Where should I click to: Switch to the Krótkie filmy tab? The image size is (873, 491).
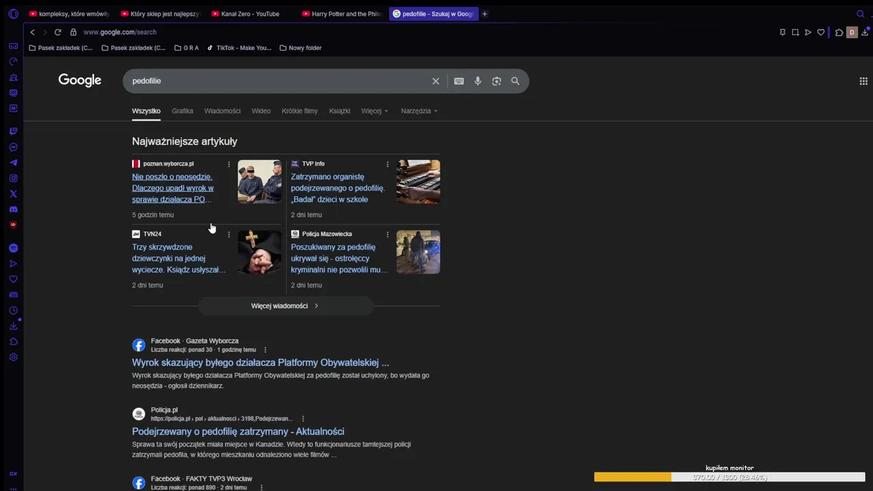coord(299,110)
